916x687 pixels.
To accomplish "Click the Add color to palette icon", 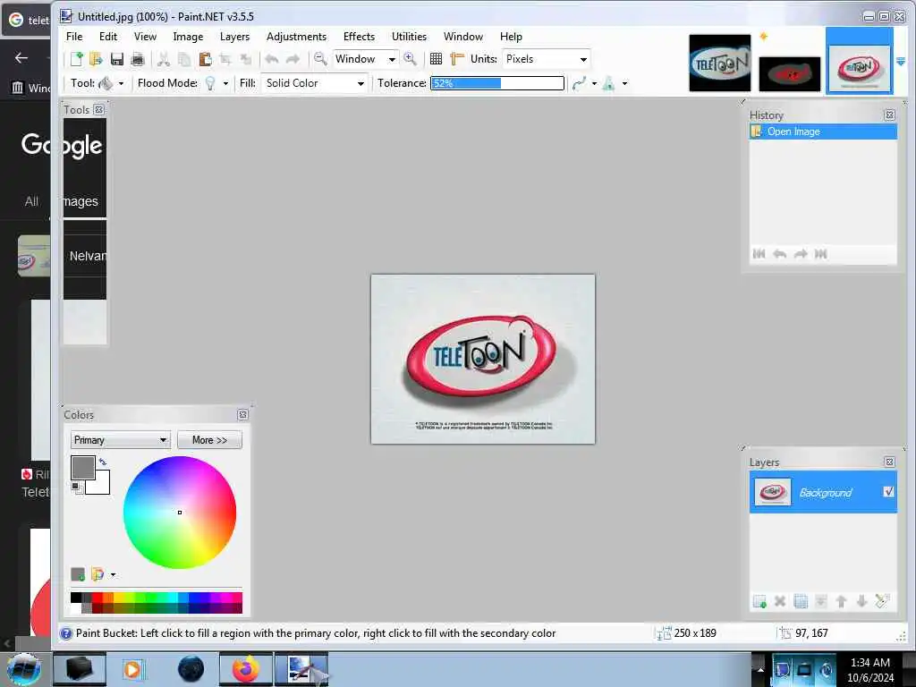I will pos(78,574).
